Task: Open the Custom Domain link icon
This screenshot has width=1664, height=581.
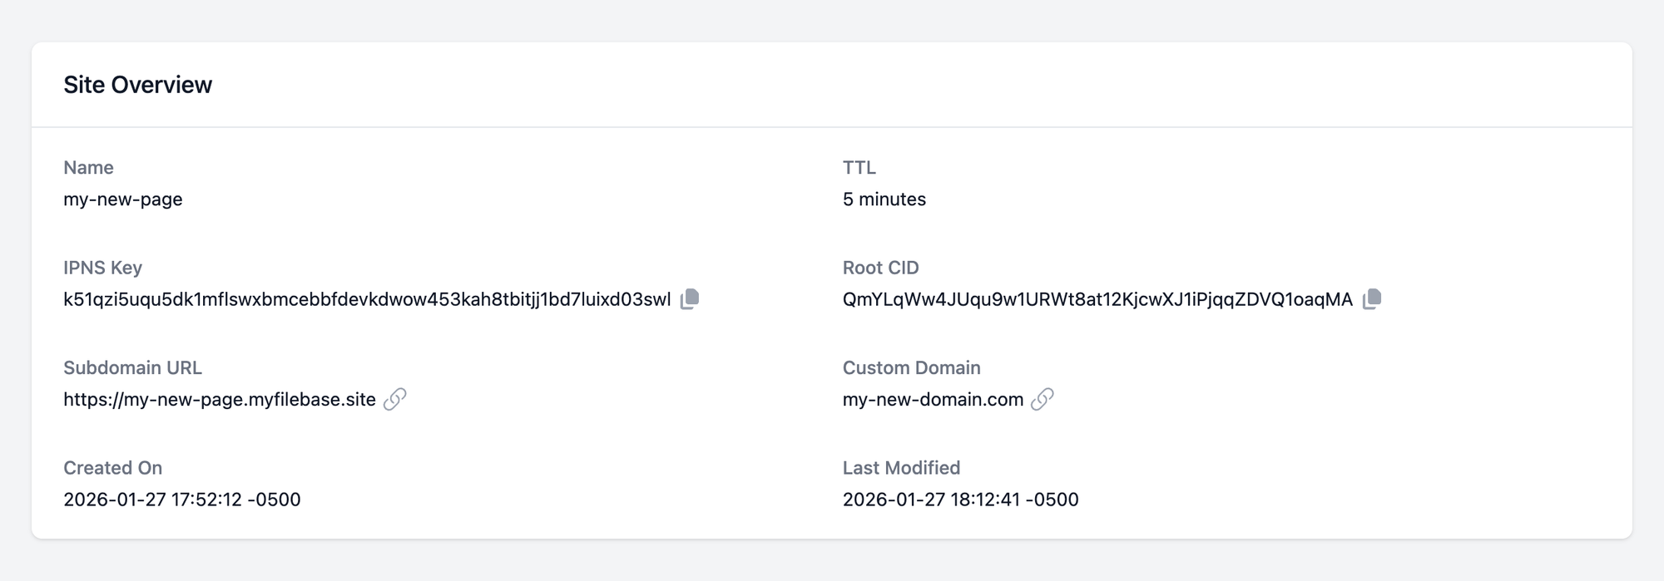Action: 1042,399
